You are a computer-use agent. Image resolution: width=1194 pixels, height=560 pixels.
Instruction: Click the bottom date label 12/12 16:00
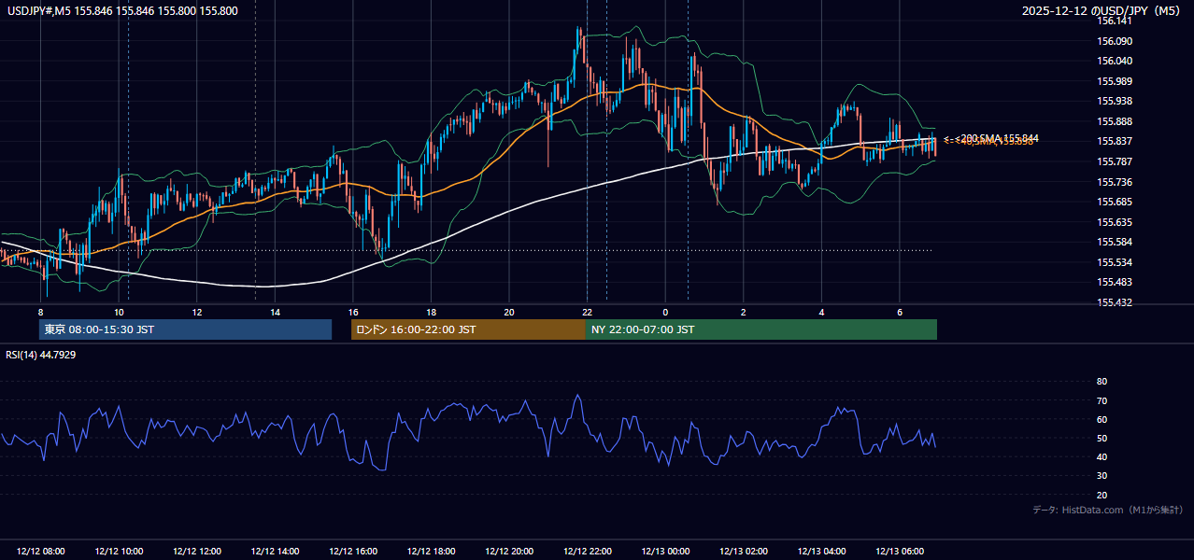[x=353, y=552]
